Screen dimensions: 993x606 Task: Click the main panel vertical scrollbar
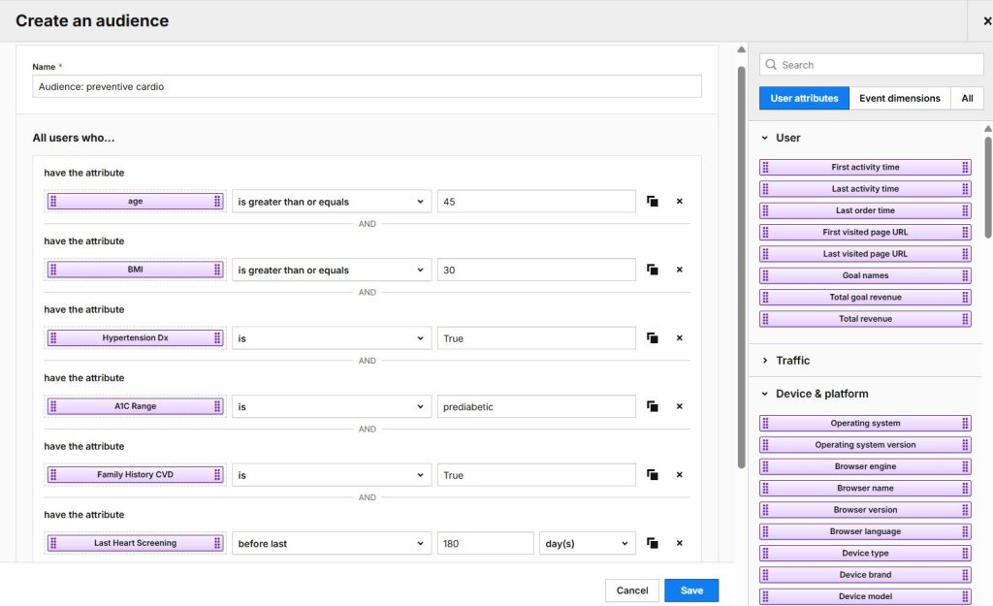(741, 262)
